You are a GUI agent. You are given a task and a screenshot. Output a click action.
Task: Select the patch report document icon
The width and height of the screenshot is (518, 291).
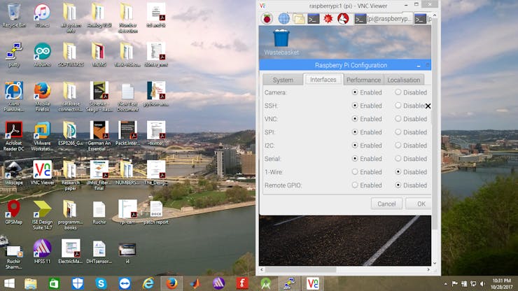point(156,212)
